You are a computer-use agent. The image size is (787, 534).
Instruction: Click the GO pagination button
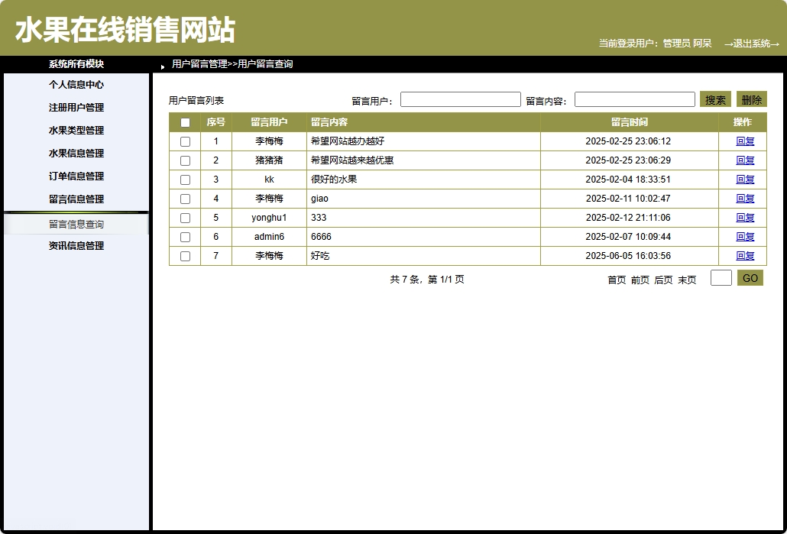click(750, 278)
